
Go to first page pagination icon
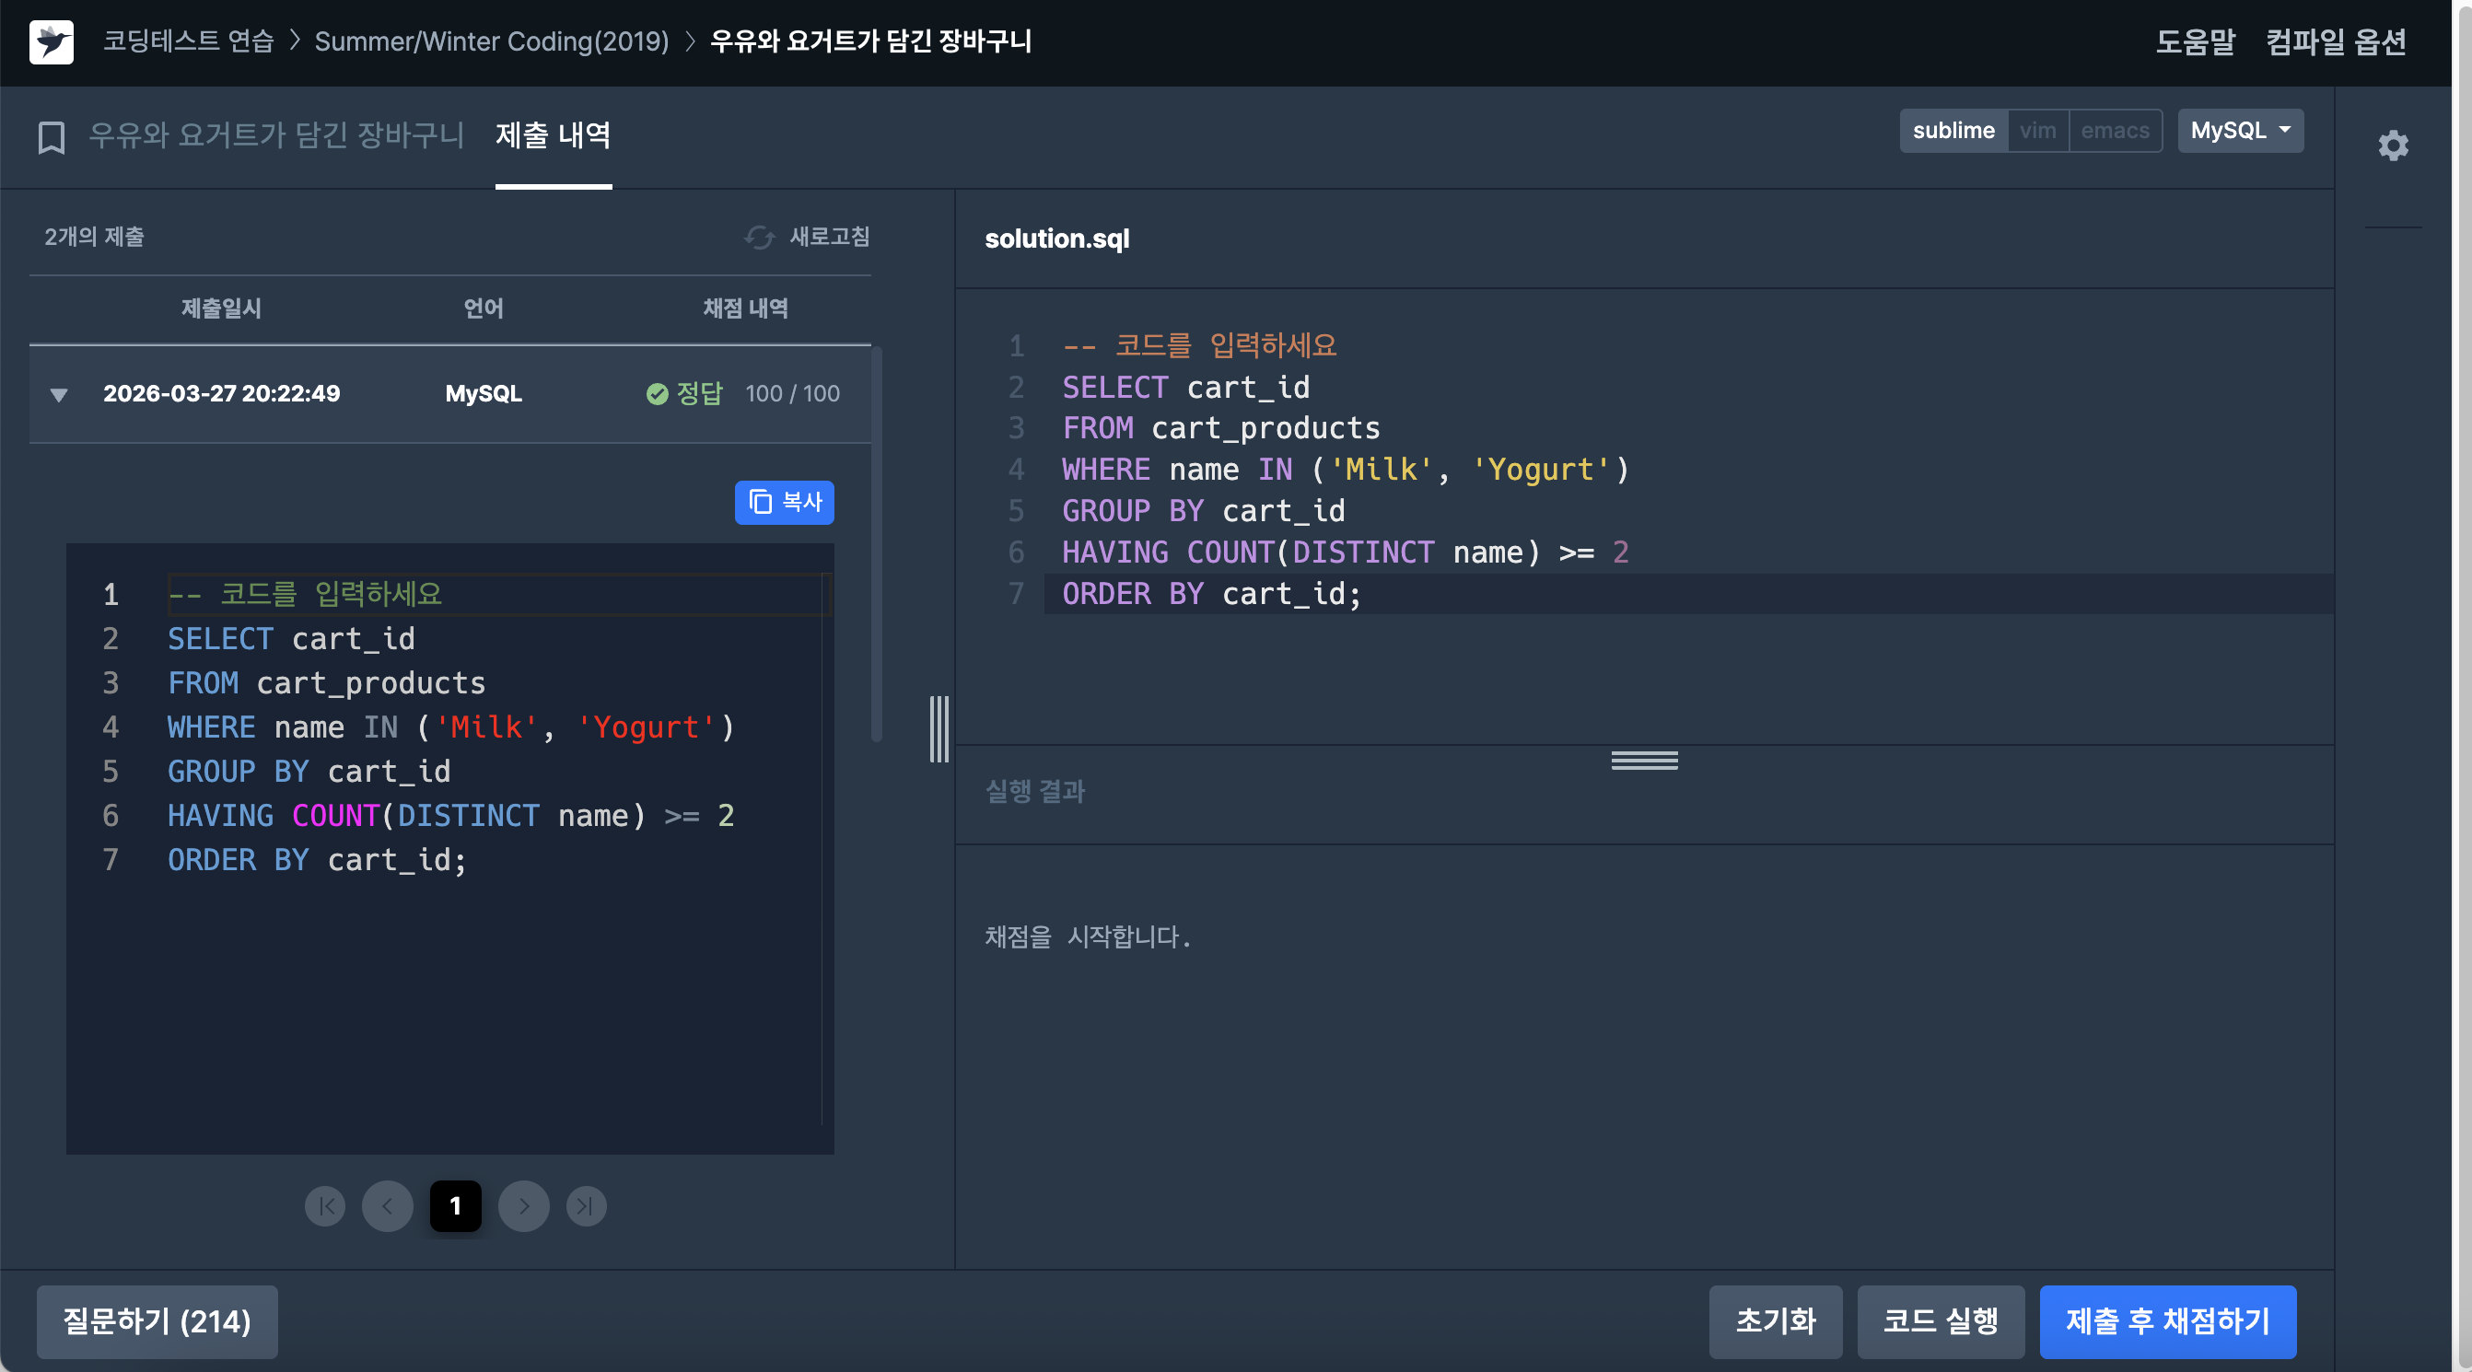click(325, 1206)
